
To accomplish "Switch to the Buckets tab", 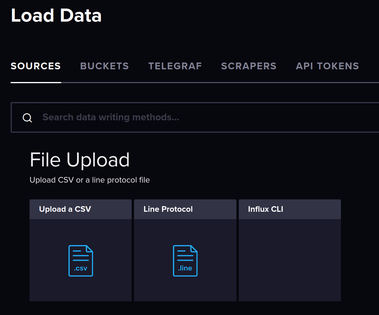I will [x=104, y=66].
